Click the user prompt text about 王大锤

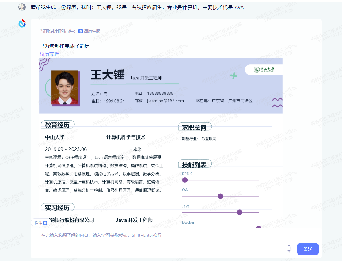point(137,7)
